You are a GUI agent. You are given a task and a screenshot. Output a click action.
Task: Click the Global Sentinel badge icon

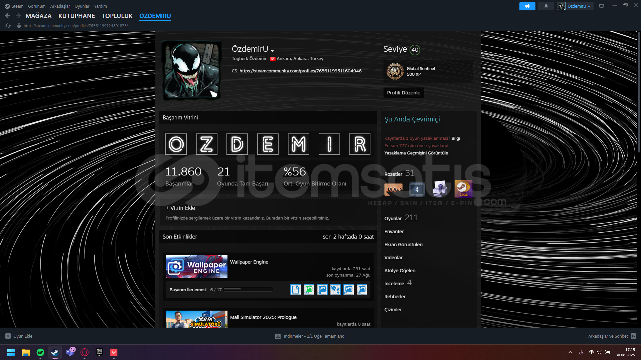click(395, 71)
